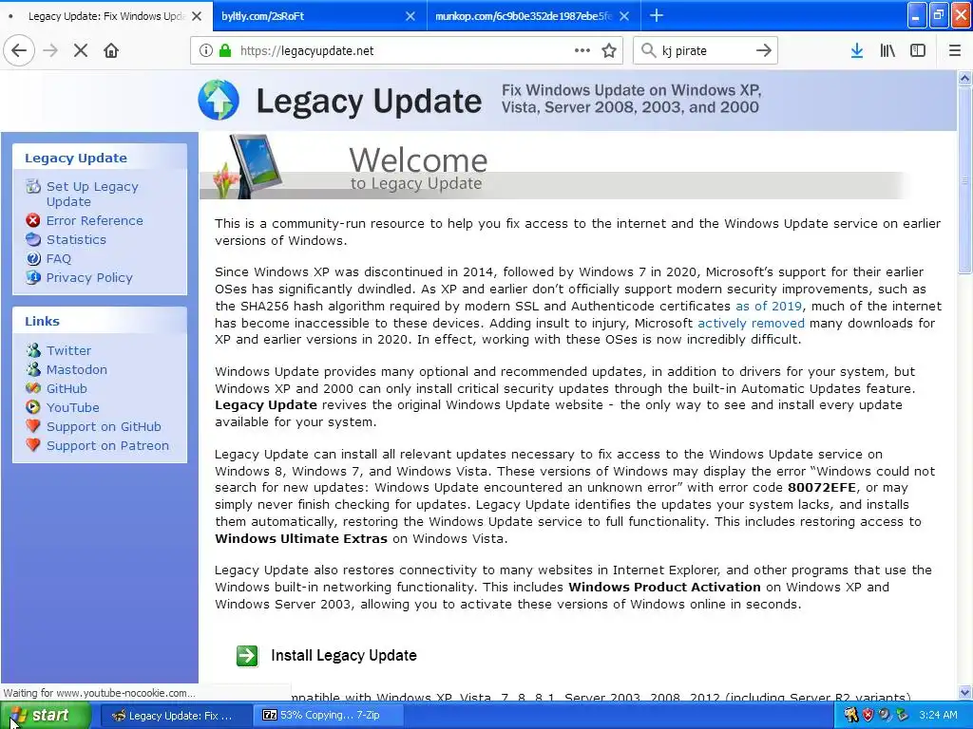Click the Twitter link icon
973x729 pixels.
(x=33, y=350)
